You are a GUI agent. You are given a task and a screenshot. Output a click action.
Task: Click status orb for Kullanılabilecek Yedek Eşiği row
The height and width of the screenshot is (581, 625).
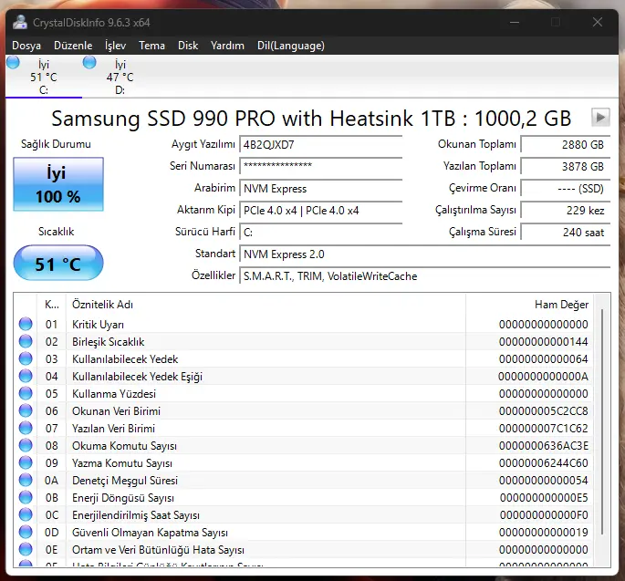[x=26, y=376]
